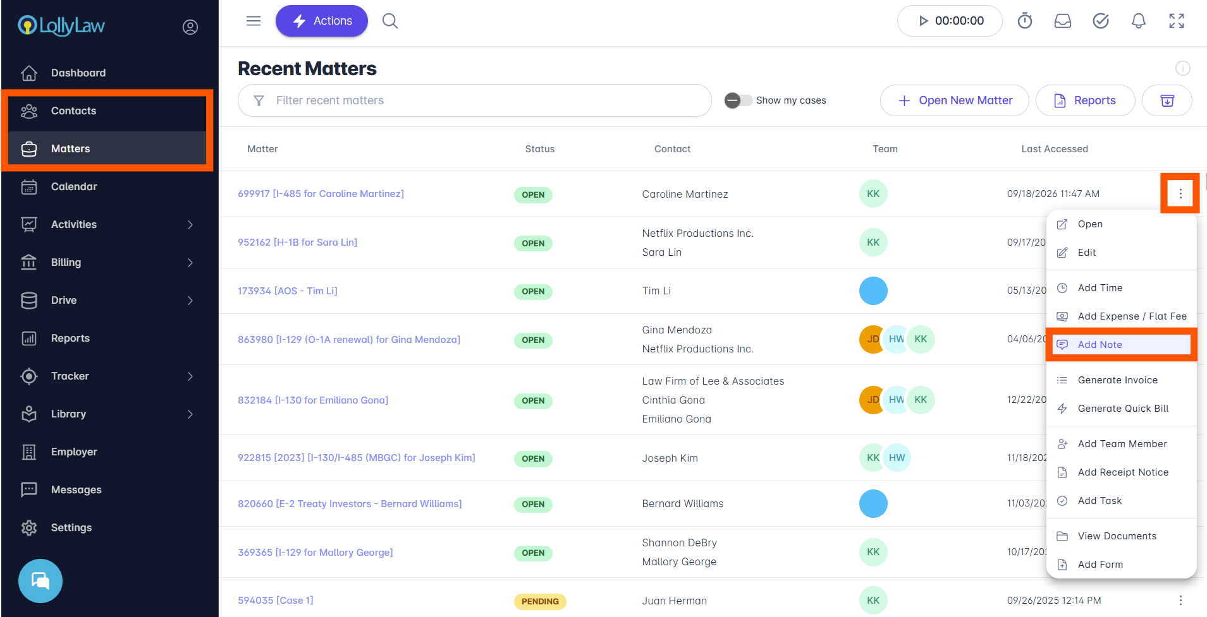Open the chat support bubble
This screenshot has height=617, width=1207.
(x=40, y=581)
